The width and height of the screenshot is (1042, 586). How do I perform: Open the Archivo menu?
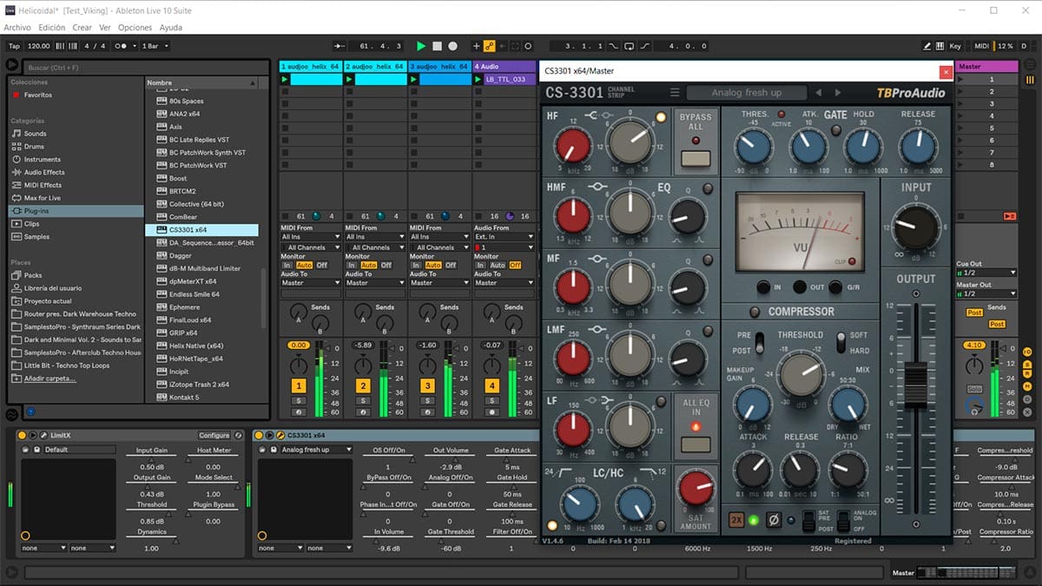tap(17, 27)
